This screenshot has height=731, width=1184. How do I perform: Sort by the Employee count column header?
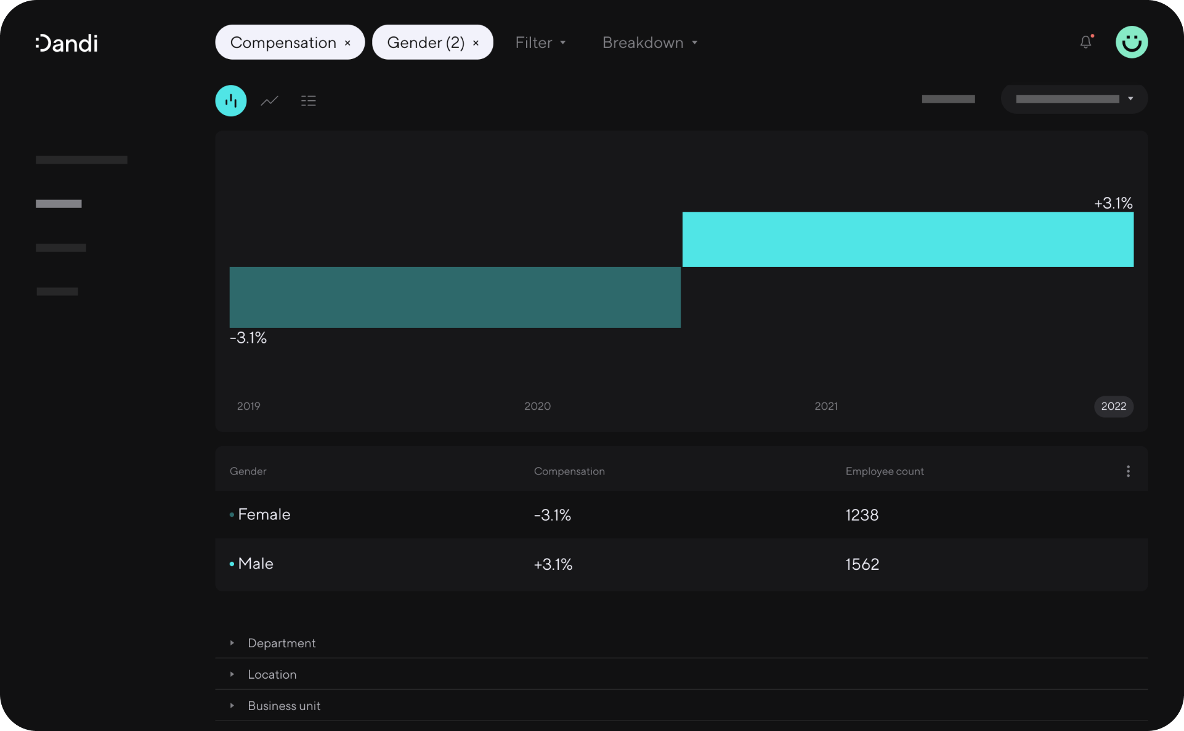(x=884, y=471)
